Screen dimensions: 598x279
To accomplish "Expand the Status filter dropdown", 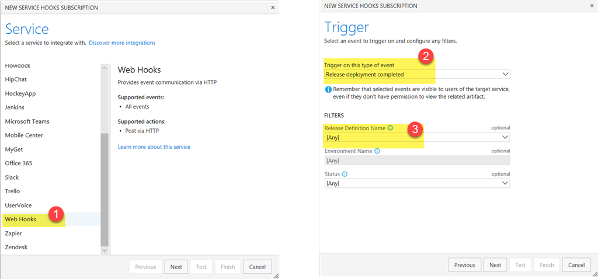I will tap(417, 183).
